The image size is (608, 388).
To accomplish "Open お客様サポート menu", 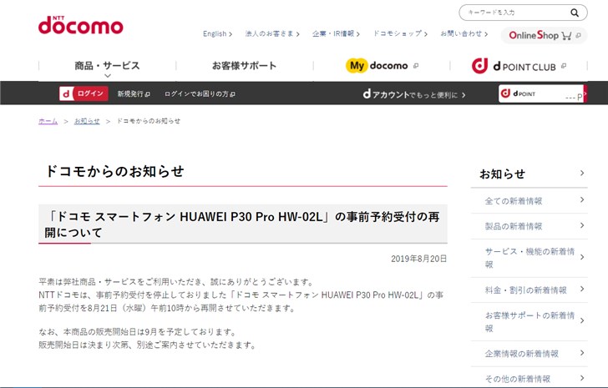I will coord(244,66).
